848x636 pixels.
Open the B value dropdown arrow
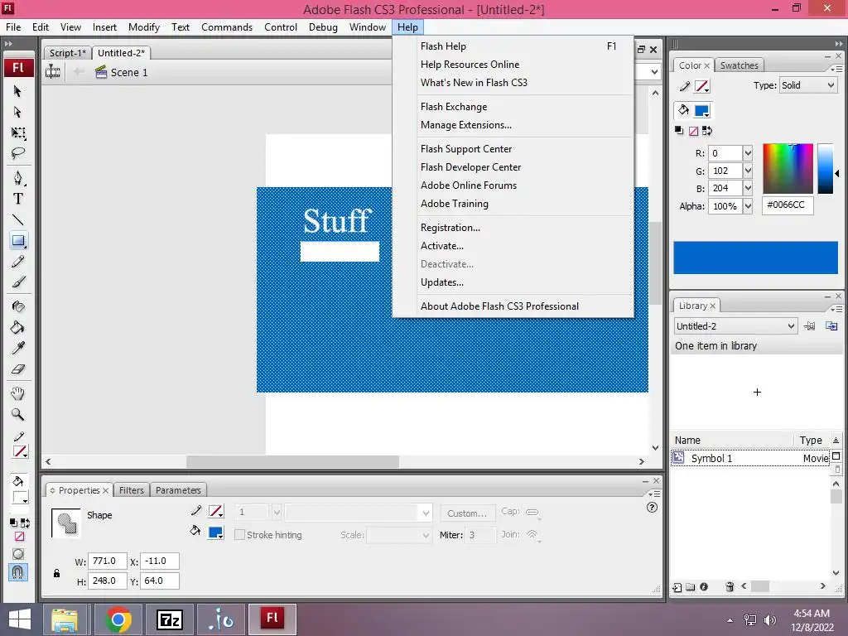point(748,188)
